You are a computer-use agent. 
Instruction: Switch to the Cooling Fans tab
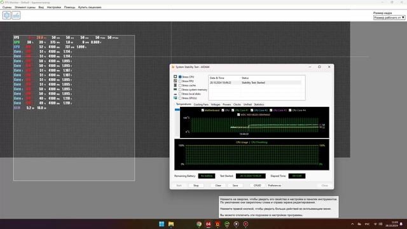(x=201, y=104)
